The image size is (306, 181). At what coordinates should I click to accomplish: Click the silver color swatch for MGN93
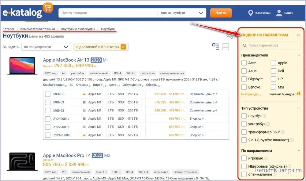coord(84,110)
